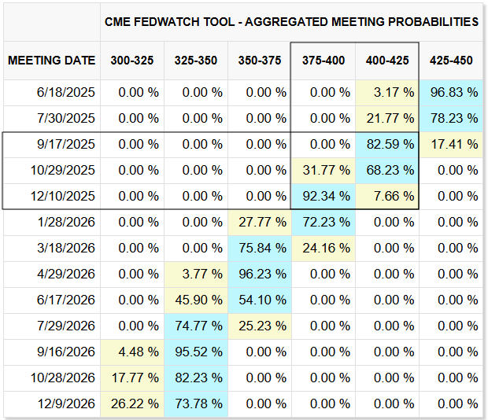Click the CME FedWatch Tool table title
The width and height of the screenshot is (488, 420).
(291, 22)
